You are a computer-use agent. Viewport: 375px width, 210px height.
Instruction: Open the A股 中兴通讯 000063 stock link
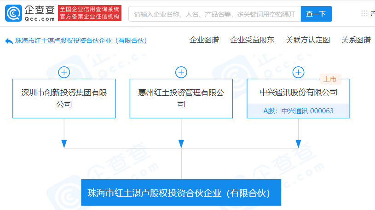click(x=299, y=111)
